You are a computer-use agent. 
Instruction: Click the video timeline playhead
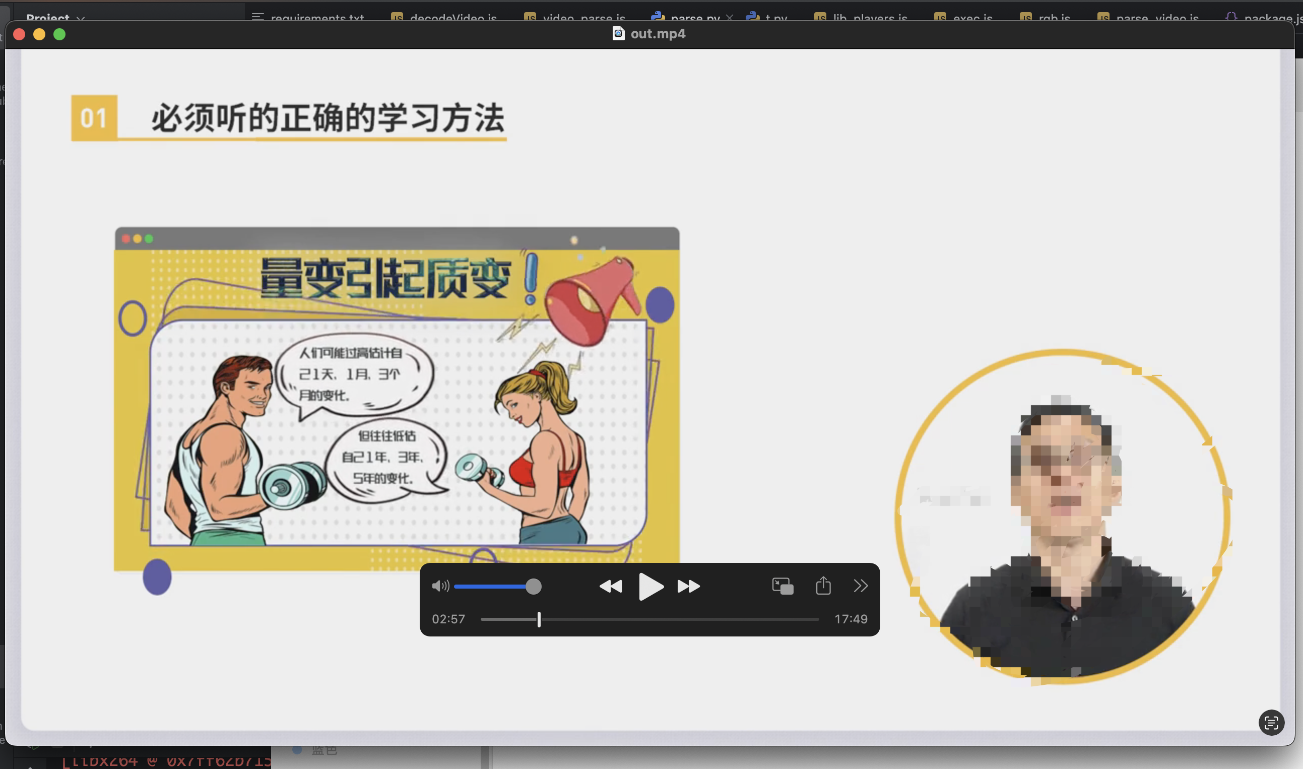tap(539, 619)
